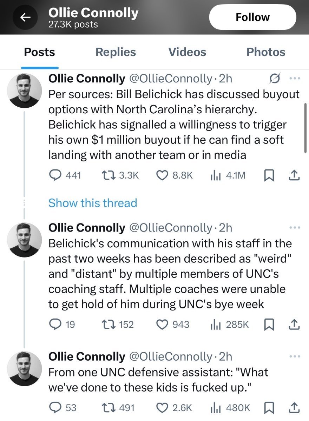
Task: Like the post with 8.8K likes
Action: pos(162,175)
